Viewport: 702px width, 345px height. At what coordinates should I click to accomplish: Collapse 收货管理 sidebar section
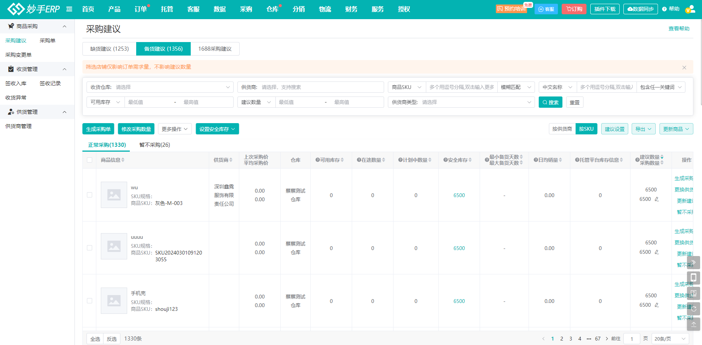pos(37,69)
